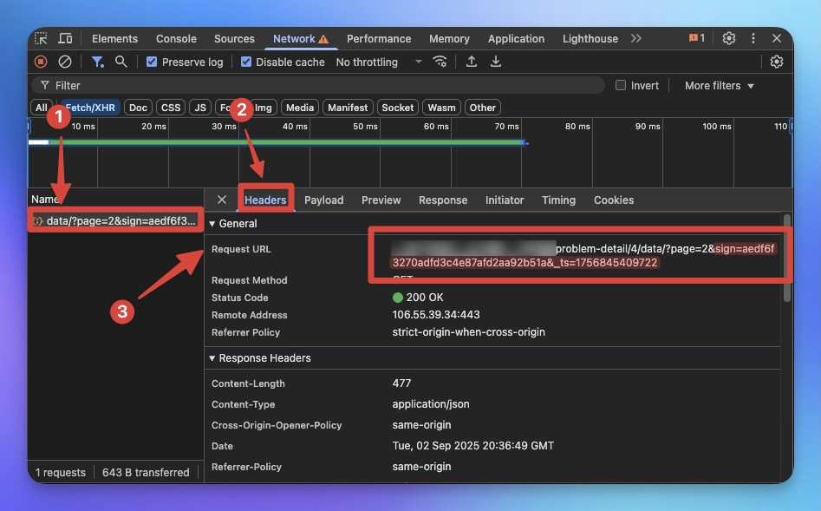Open Network panel settings gear
This screenshot has height=511, width=821.
(777, 62)
